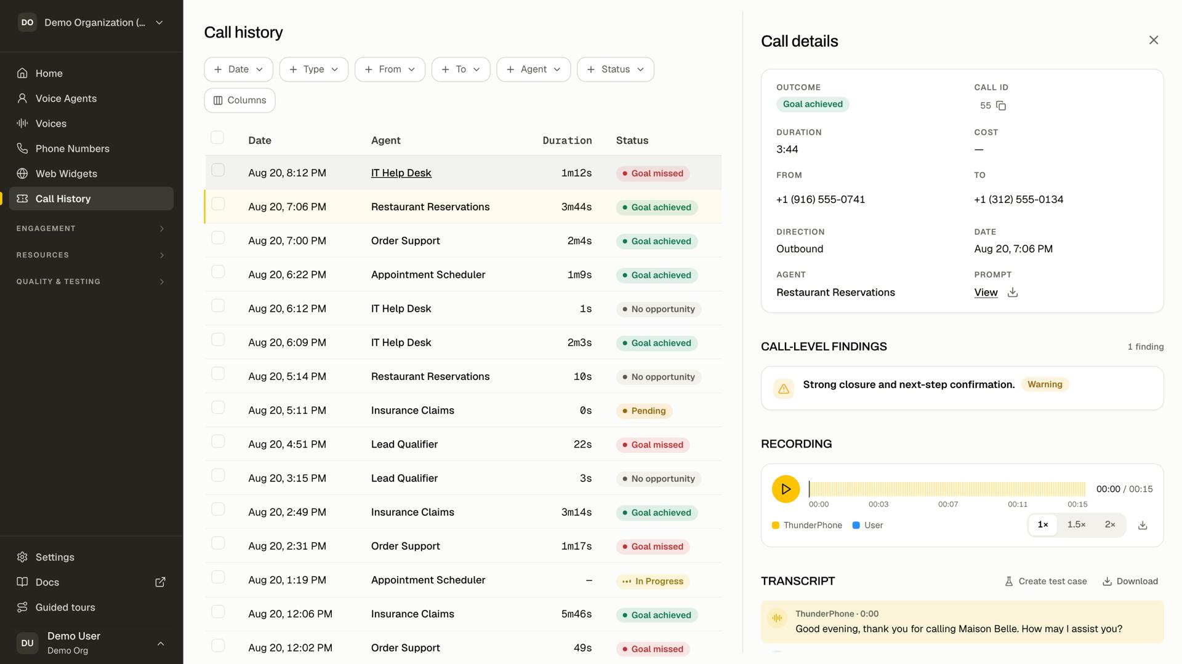Check the Order Support 7:00 PM row
Image resolution: width=1182 pixels, height=664 pixels.
pos(218,238)
